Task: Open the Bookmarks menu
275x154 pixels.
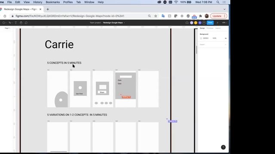Action: pos(53,2)
